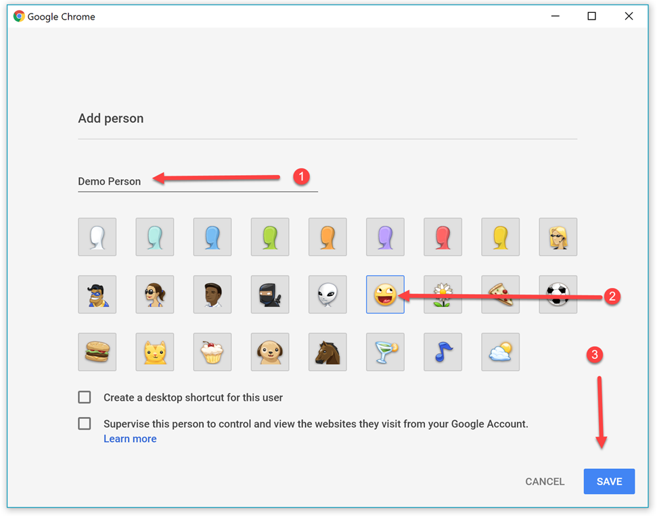
Task: Open the Learn more link
Action: pyautogui.click(x=130, y=439)
